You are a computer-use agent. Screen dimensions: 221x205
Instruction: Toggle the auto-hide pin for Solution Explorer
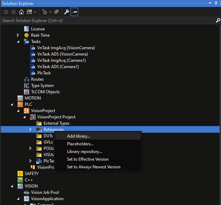point(216,3)
